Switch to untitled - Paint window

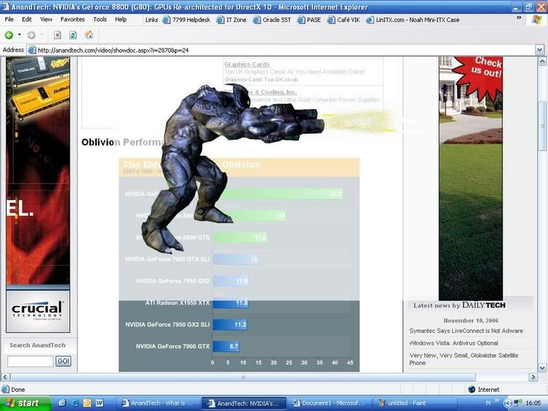coord(414,403)
